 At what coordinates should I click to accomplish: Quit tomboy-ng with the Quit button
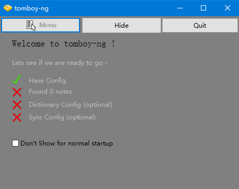tap(200, 26)
